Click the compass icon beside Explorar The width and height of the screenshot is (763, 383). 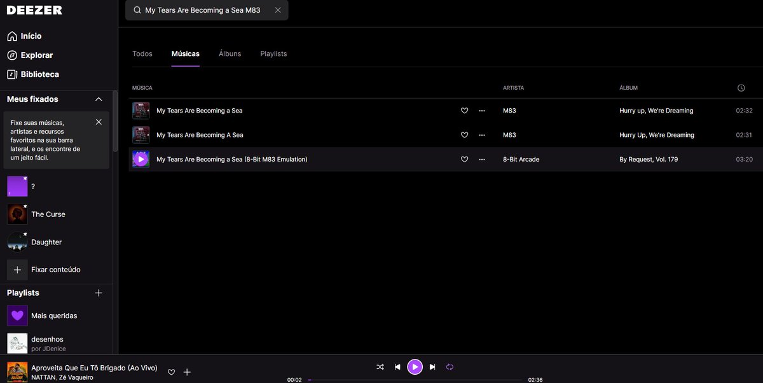pos(12,55)
